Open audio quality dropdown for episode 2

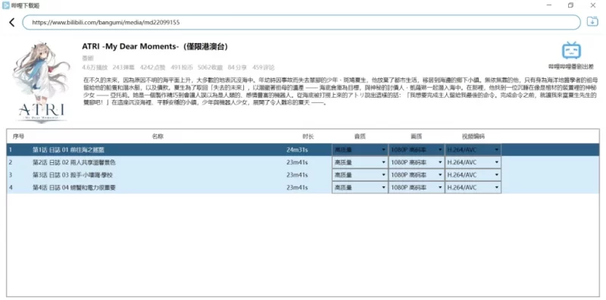tap(360, 162)
